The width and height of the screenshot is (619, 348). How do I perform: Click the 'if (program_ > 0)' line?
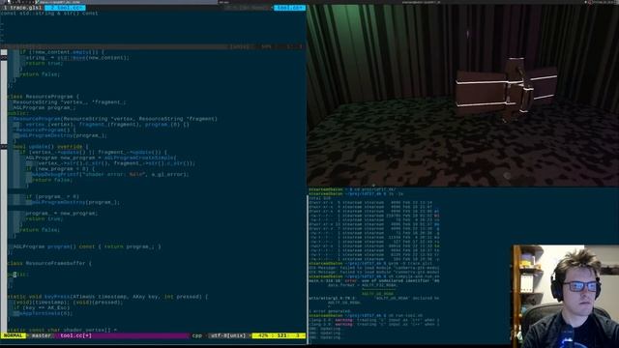tap(52, 196)
